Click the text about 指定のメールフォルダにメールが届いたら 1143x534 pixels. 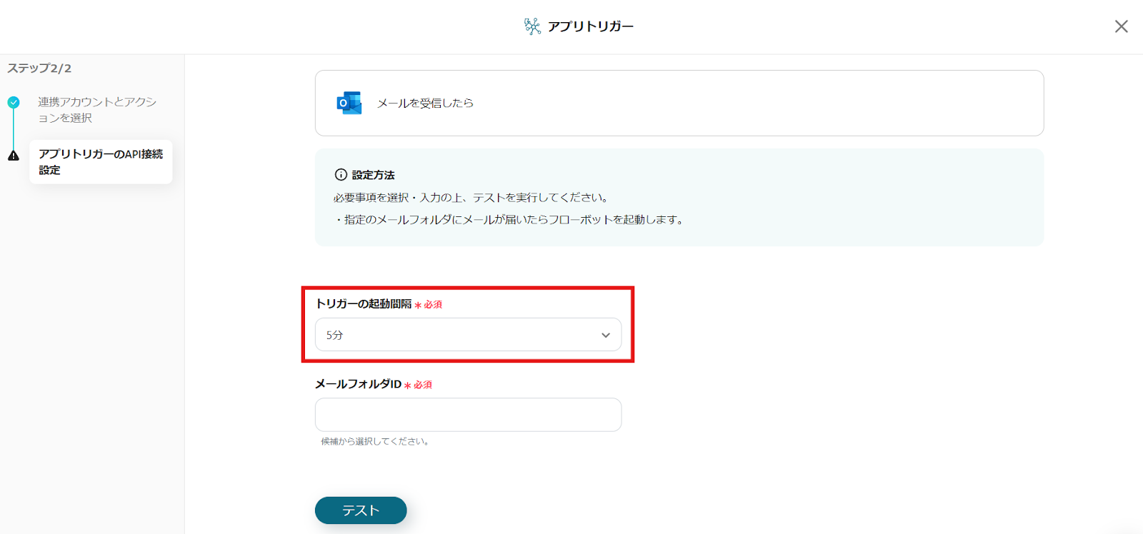point(509,219)
